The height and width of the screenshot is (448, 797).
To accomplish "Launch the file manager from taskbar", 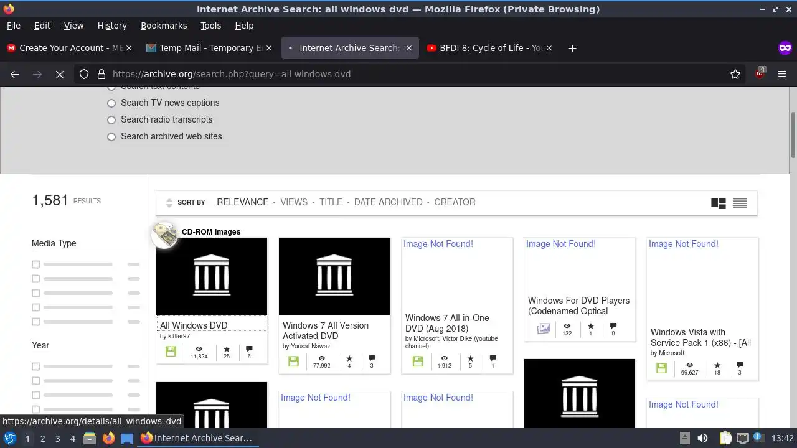I will point(90,438).
